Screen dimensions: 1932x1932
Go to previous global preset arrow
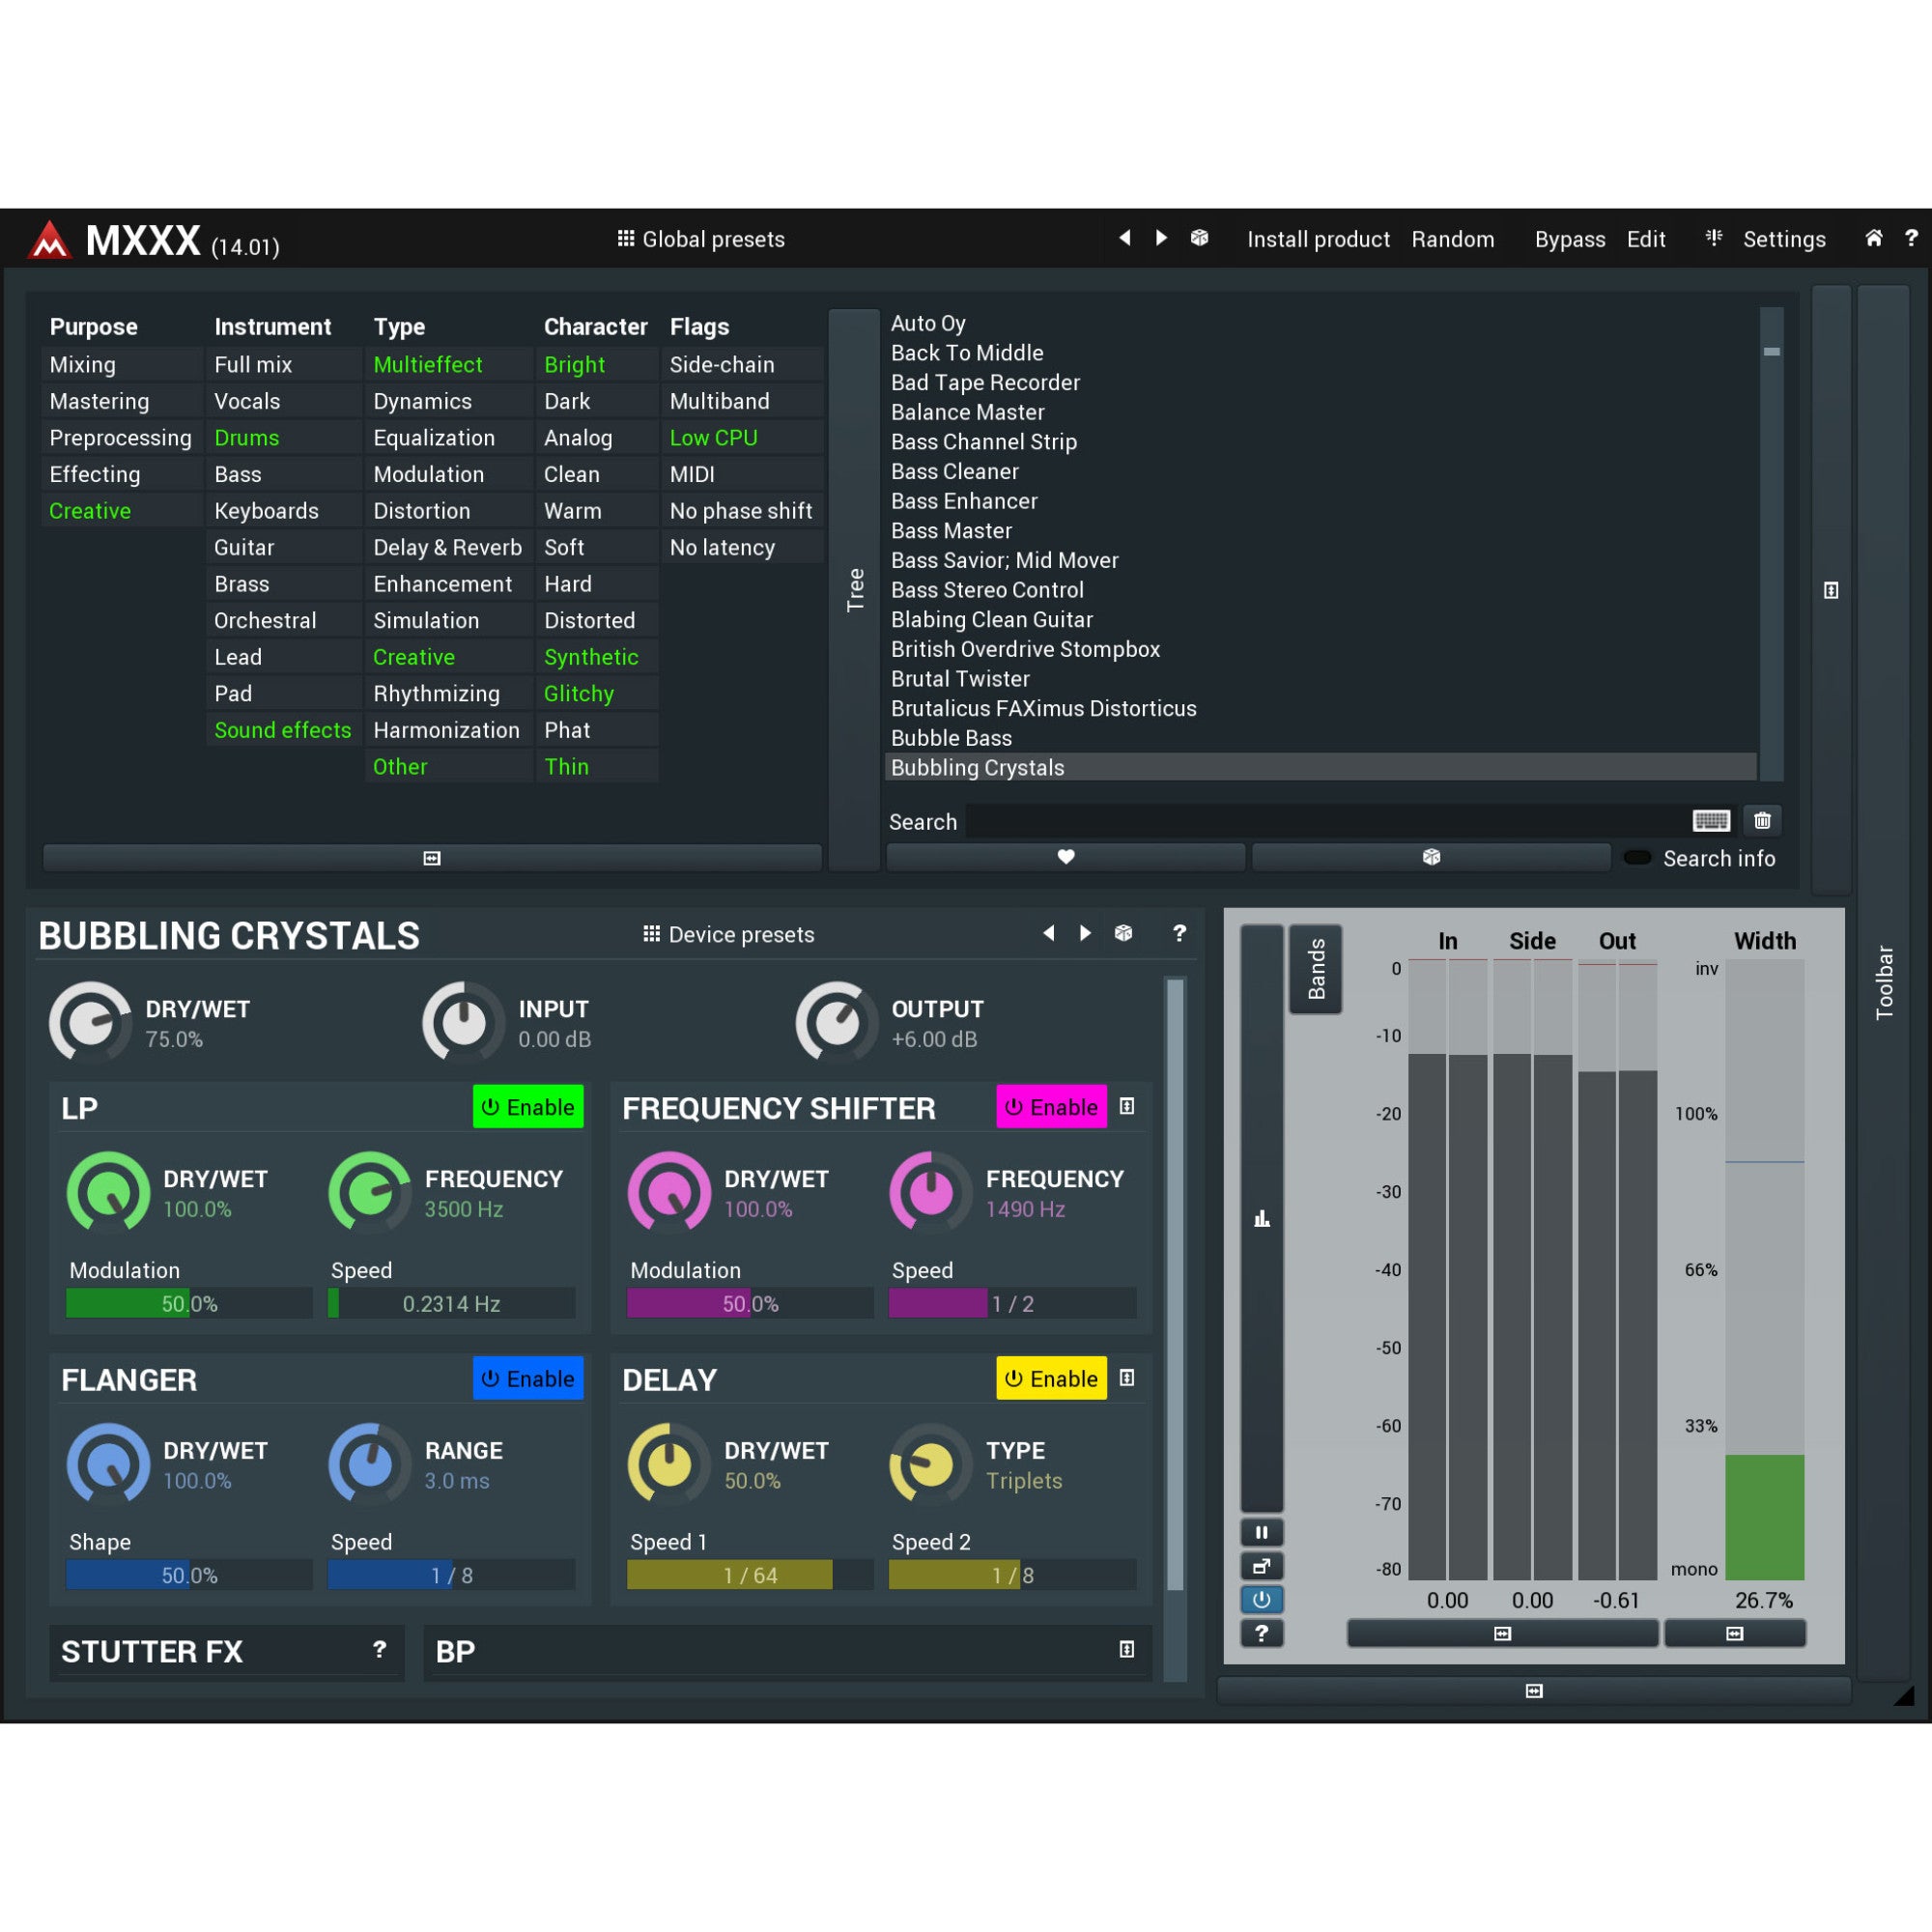[x=1125, y=238]
